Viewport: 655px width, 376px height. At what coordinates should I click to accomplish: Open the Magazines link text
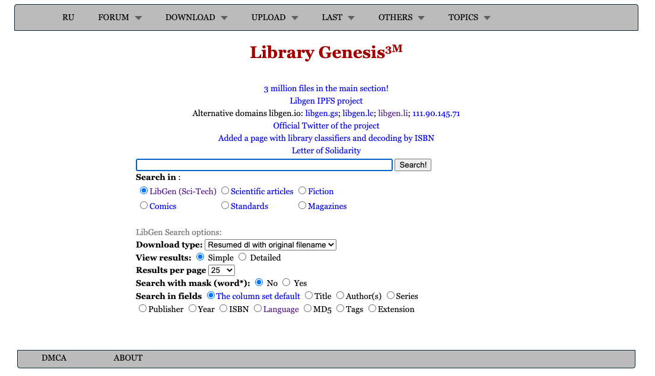327,206
